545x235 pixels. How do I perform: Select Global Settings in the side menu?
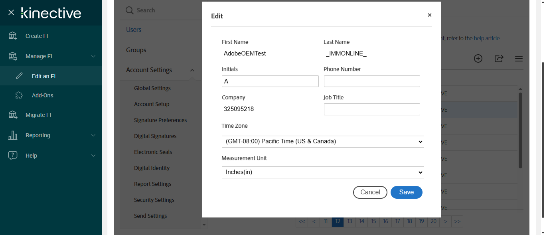152,88
